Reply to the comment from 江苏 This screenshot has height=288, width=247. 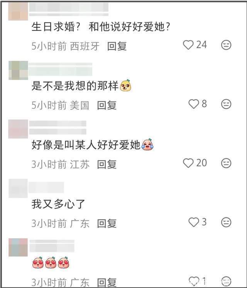click(x=107, y=164)
